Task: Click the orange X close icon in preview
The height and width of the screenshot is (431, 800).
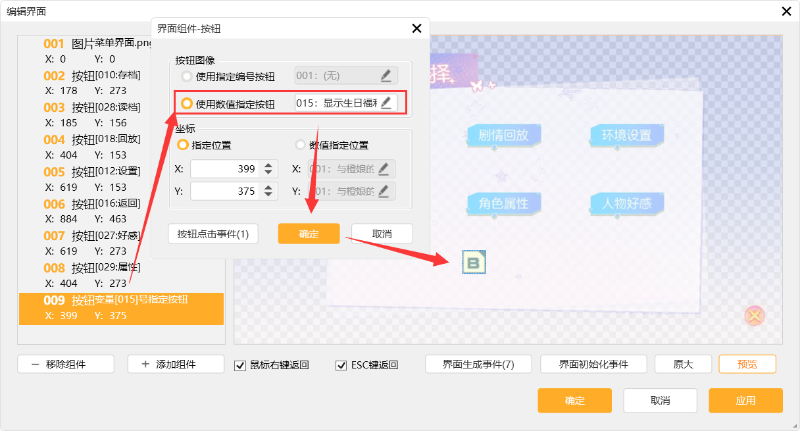Action: click(x=755, y=316)
